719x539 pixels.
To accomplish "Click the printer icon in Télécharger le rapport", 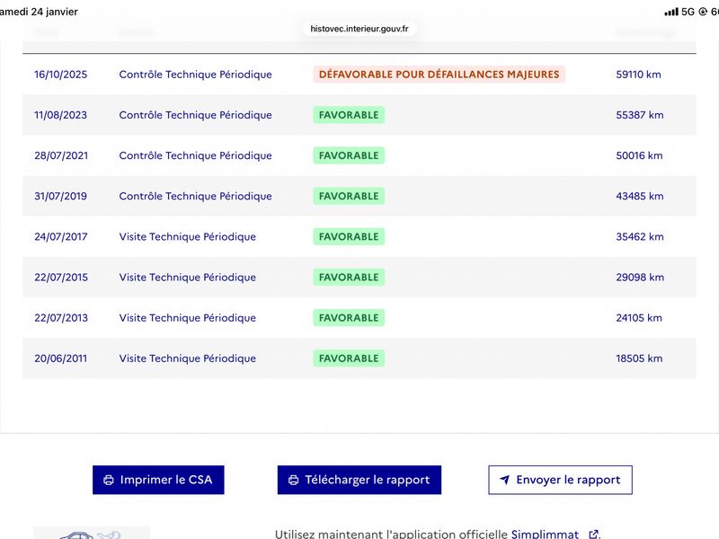I will (x=294, y=480).
